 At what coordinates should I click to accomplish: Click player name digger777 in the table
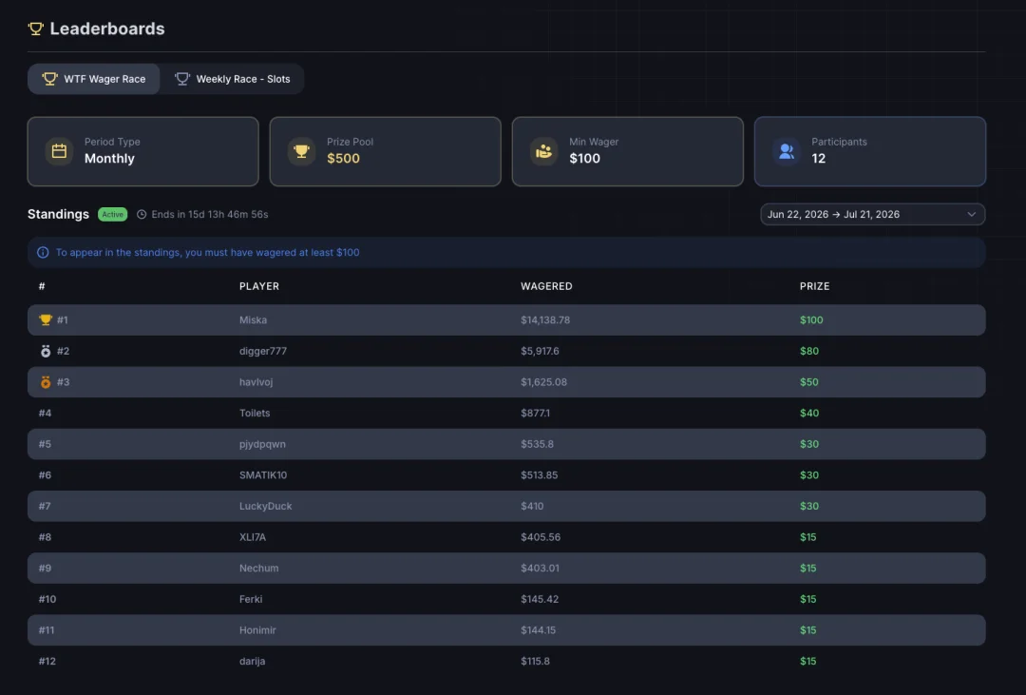263,351
